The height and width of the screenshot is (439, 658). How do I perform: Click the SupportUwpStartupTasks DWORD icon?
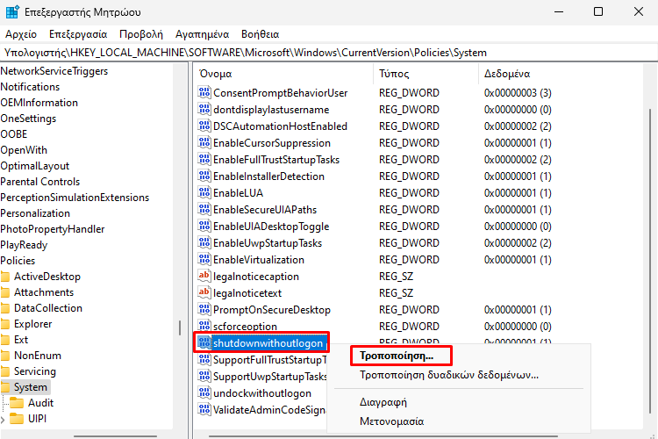204,376
